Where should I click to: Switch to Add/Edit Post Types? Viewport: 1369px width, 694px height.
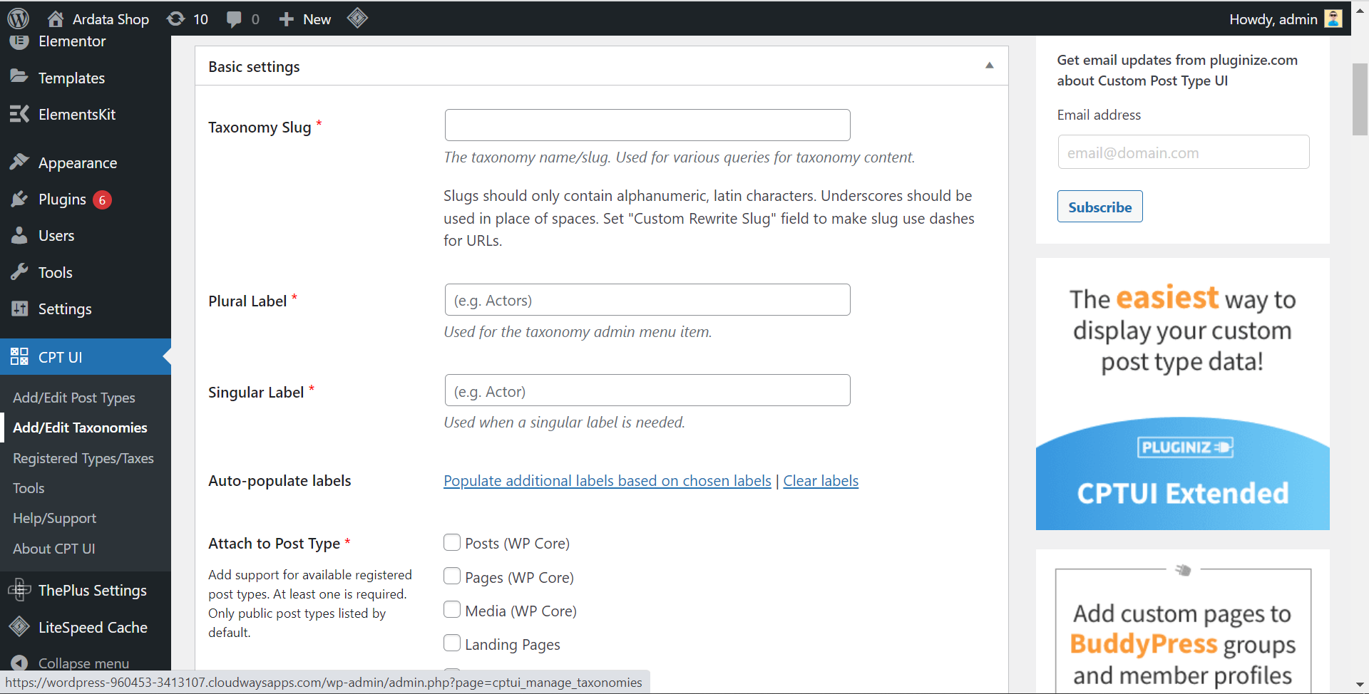point(74,398)
